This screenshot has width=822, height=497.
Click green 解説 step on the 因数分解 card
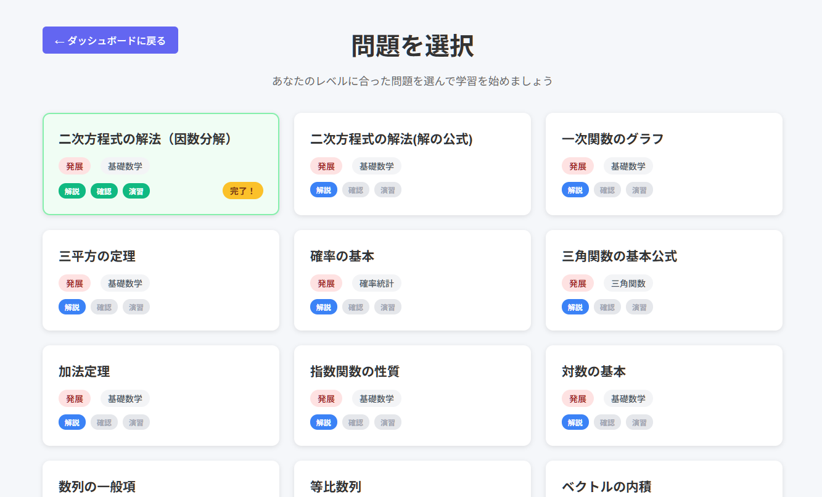72,191
